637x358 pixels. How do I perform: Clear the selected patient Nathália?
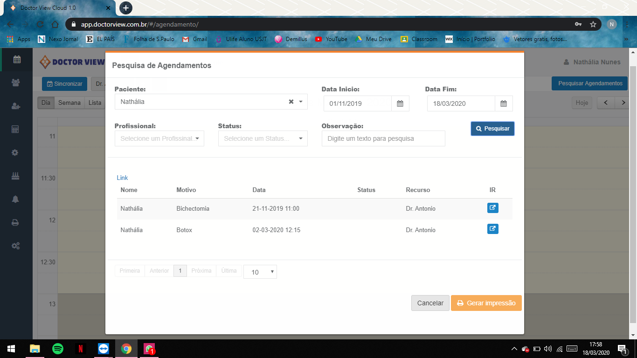coord(291,102)
